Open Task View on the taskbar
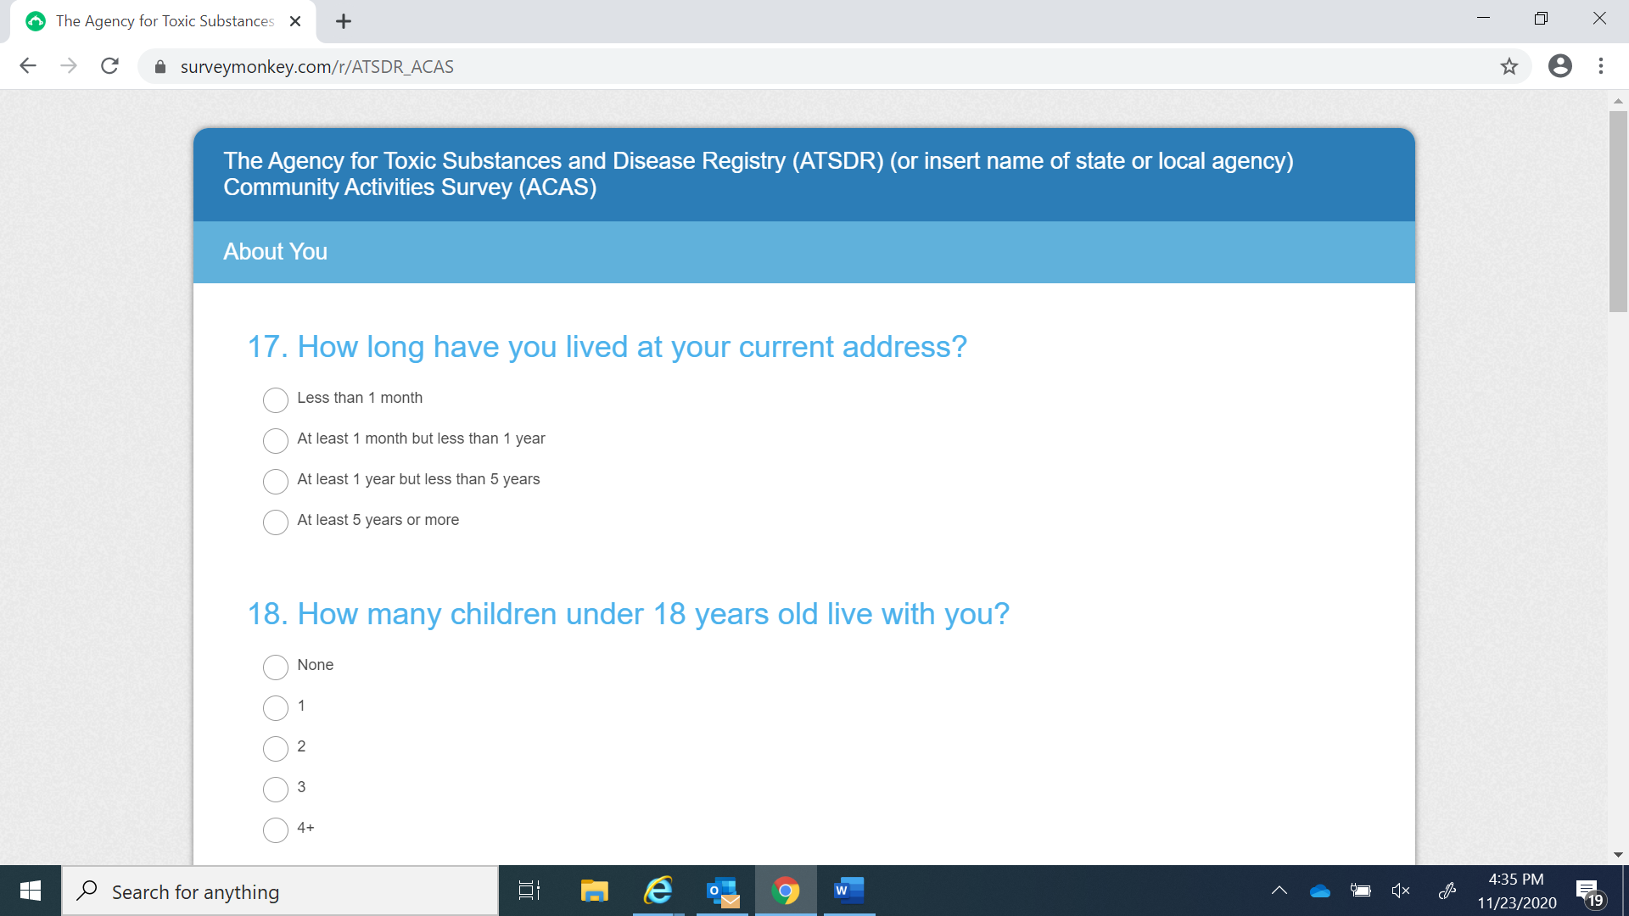Viewport: 1629px width, 916px height. coord(529,891)
